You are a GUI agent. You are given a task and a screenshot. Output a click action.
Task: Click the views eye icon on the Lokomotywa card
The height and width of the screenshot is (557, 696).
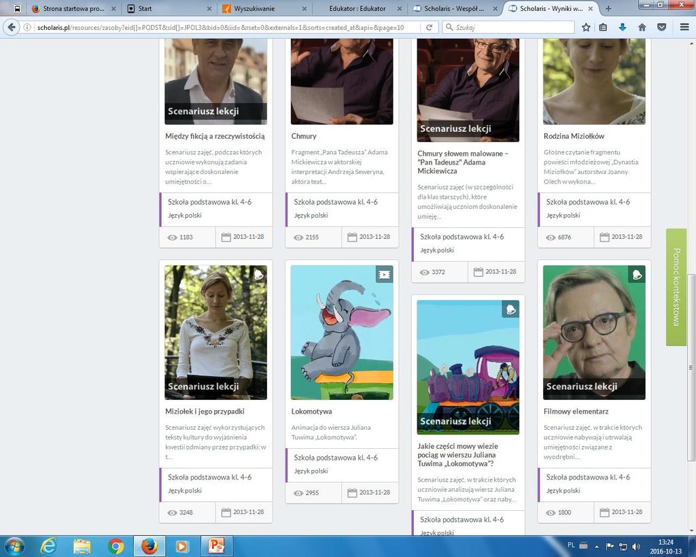click(x=299, y=493)
